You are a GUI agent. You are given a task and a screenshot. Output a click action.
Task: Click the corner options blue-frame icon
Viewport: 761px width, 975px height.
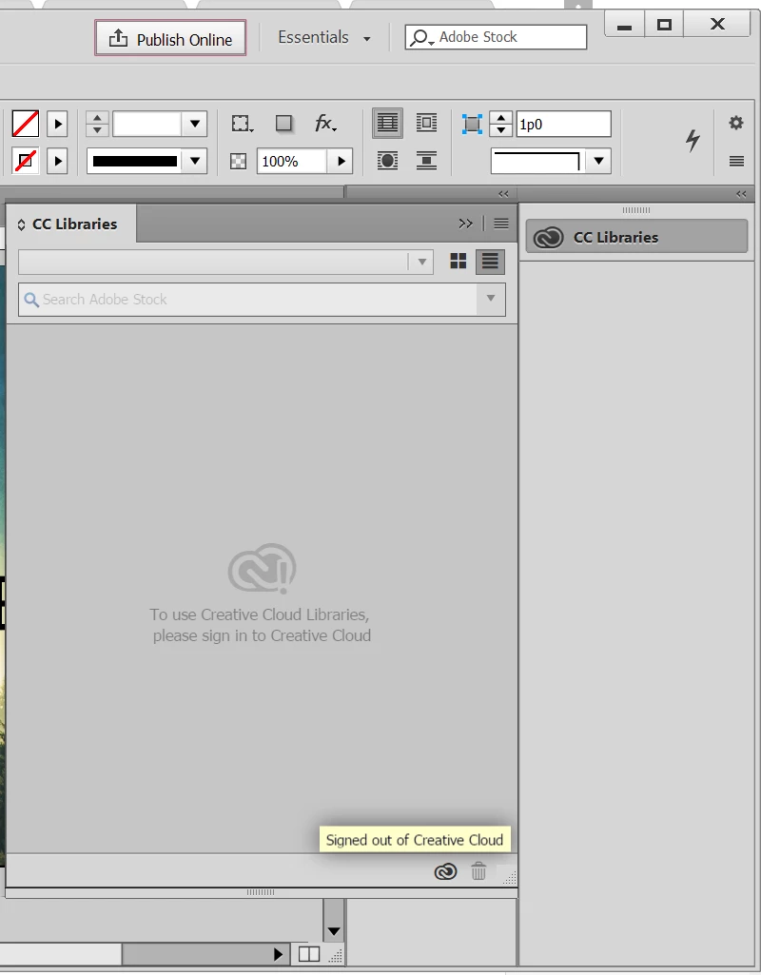click(x=473, y=124)
